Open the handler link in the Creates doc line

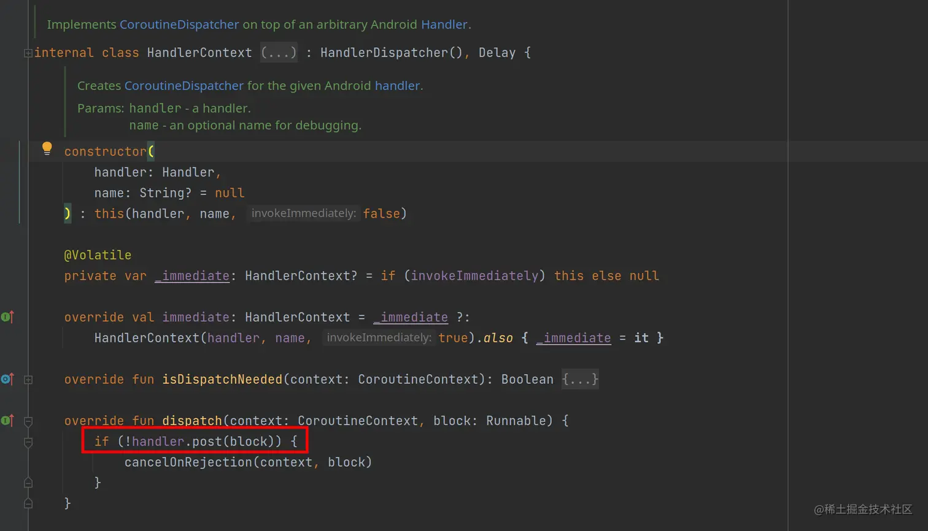pyautogui.click(x=397, y=86)
